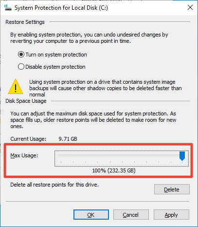This screenshot has width=198, height=227.
Task: Click the 9.71 GB current usage value
Action: 68,139
